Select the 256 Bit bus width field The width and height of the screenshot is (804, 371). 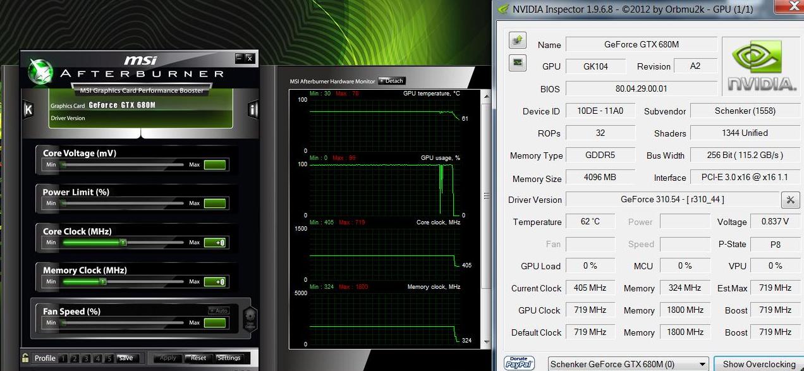coord(745,155)
